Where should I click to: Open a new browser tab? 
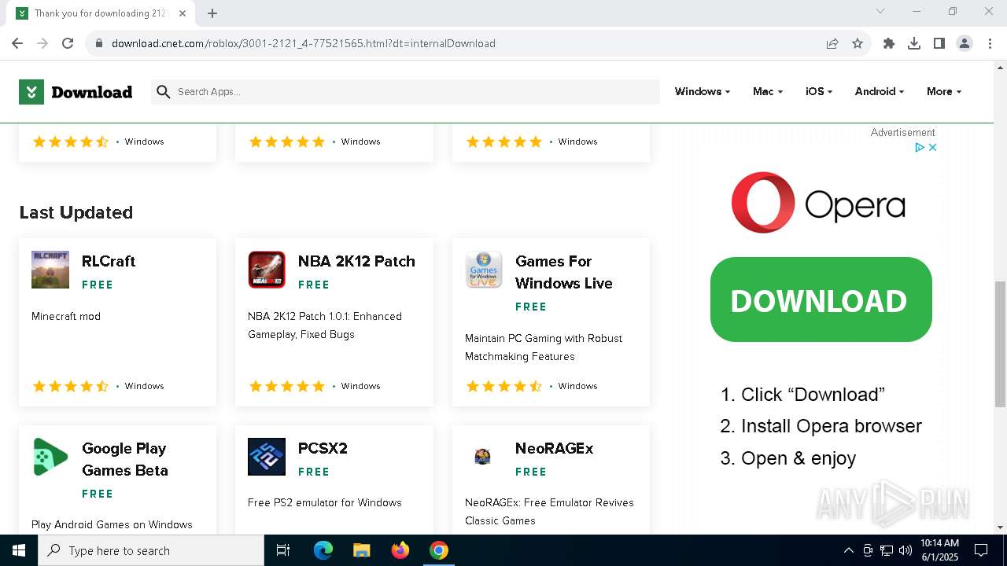coord(212,13)
